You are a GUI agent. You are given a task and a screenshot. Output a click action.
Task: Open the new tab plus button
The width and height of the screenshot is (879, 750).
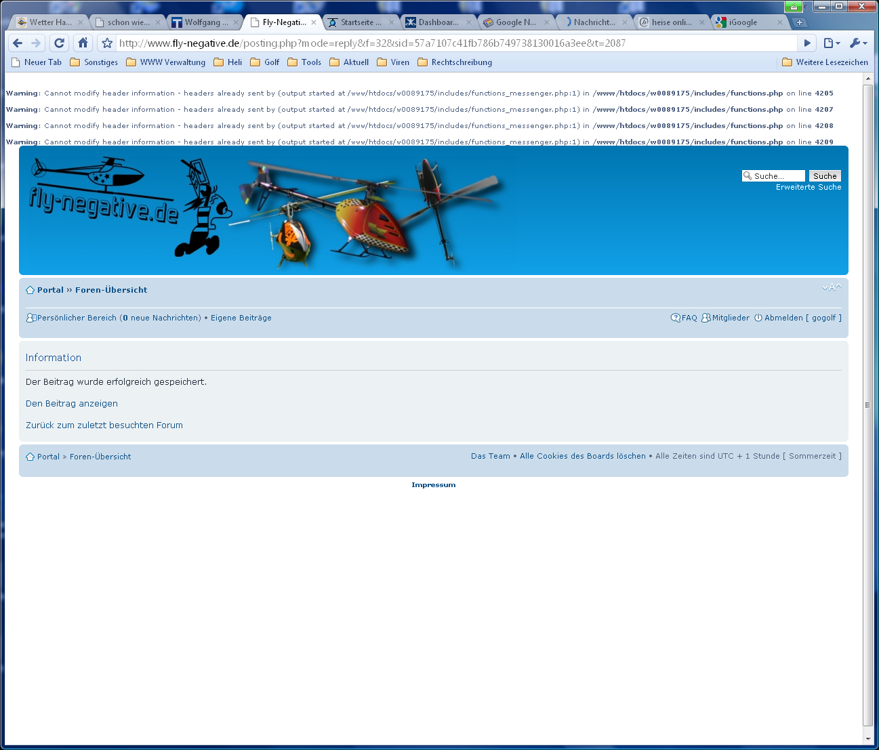tap(800, 22)
